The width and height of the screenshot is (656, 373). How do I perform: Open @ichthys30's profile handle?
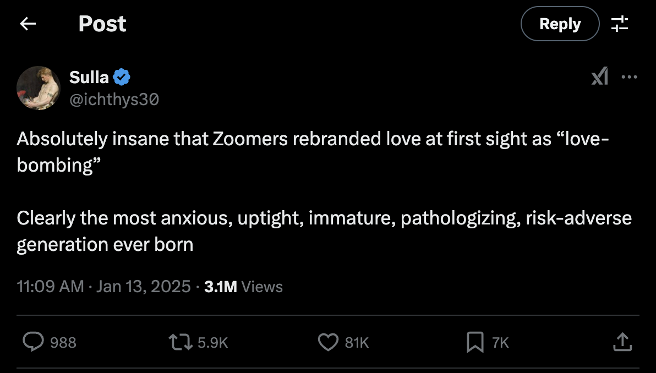tap(114, 99)
